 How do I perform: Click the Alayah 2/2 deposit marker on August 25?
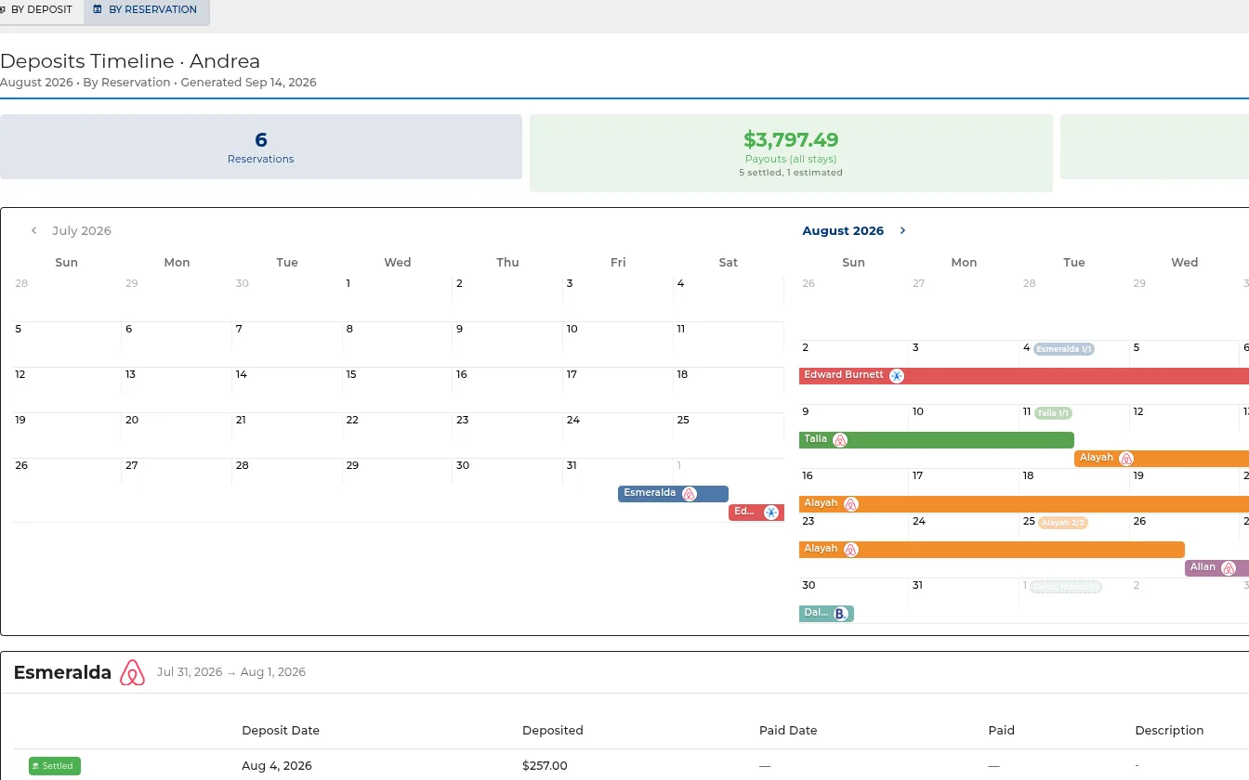[x=1063, y=523]
